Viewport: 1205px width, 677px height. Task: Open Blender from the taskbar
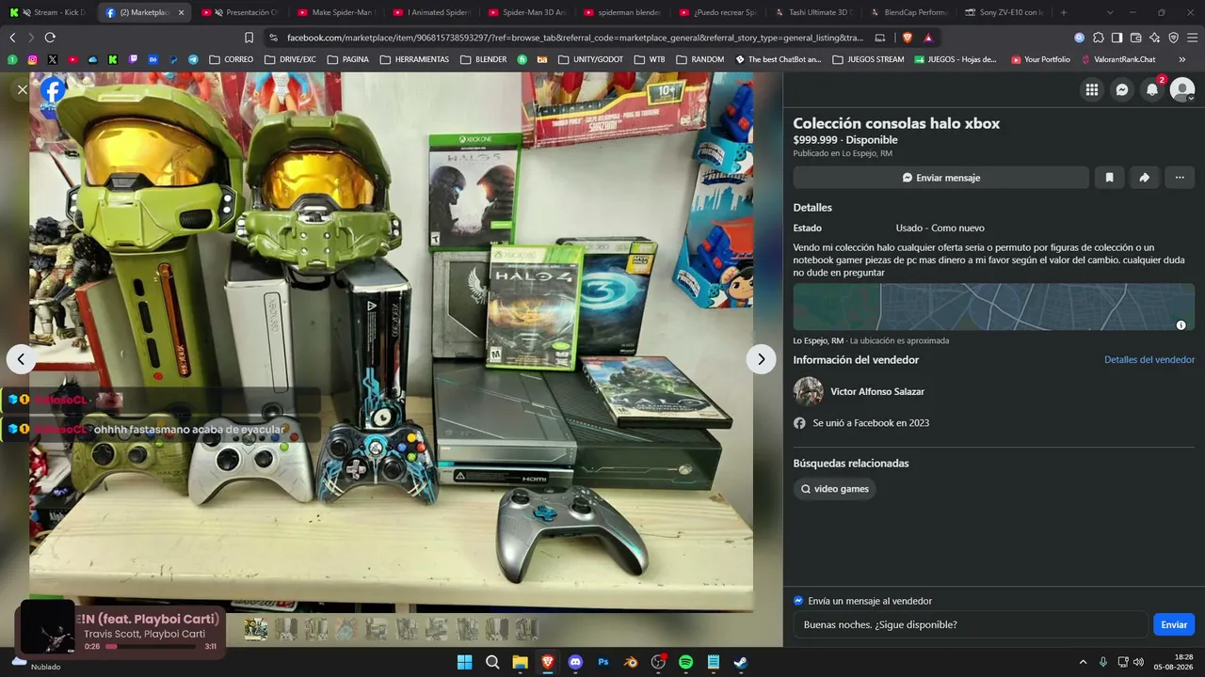pos(631,662)
